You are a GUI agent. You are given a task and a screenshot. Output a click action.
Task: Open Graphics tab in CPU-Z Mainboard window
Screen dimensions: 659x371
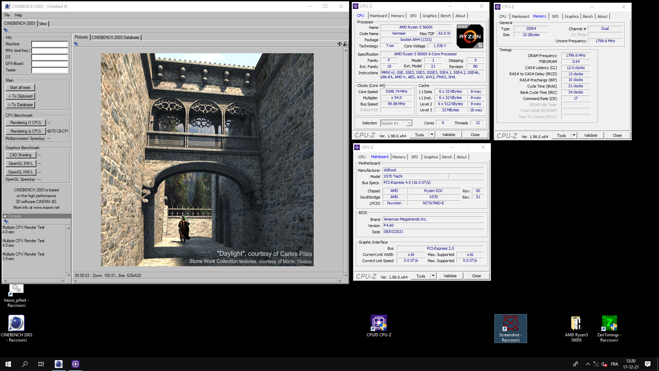coord(431,157)
